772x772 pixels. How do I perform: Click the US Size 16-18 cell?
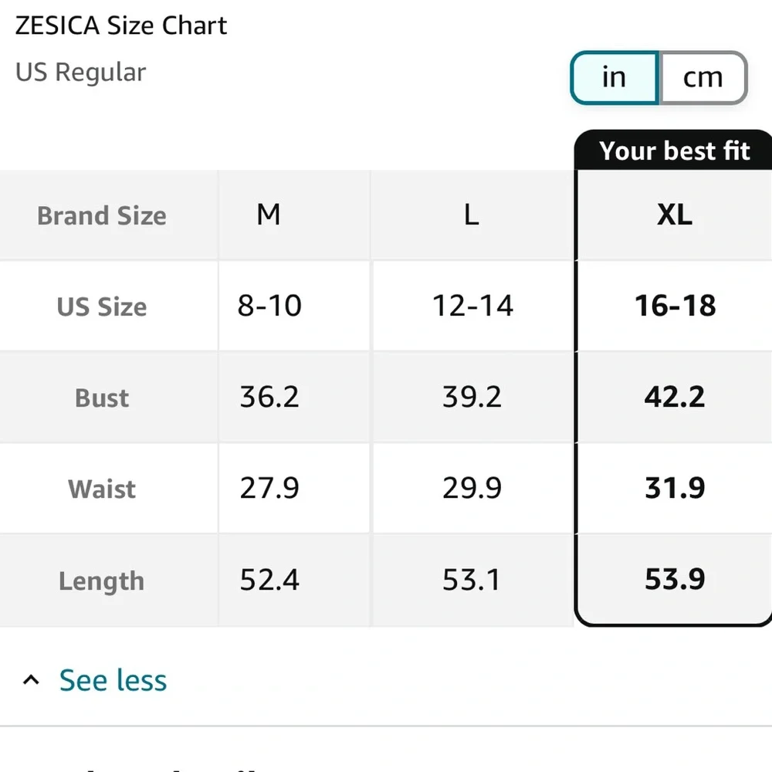[674, 306]
